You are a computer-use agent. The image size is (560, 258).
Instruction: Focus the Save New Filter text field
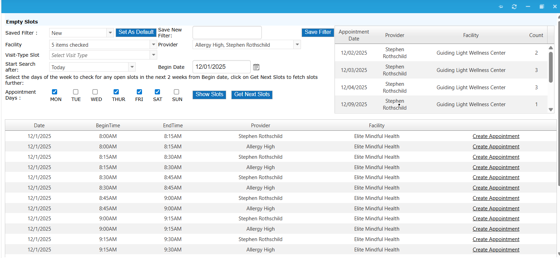pos(227,33)
